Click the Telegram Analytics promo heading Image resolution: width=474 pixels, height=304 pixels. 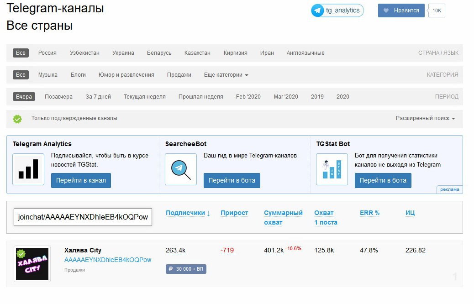click(x=42, y=144)
